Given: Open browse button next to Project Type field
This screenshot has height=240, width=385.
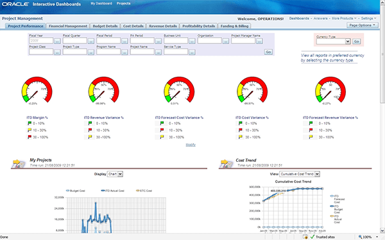Looking at the screenshot, I should pyautogui.click(x=91, y=52).
